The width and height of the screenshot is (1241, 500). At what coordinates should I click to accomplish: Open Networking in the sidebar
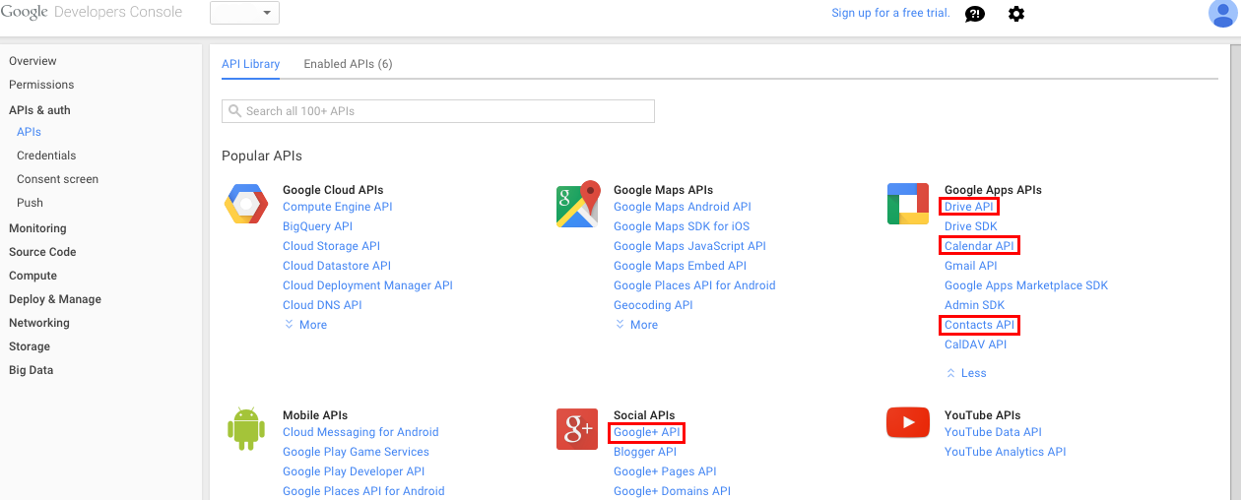pyautogui.click(x=39, y=323)
